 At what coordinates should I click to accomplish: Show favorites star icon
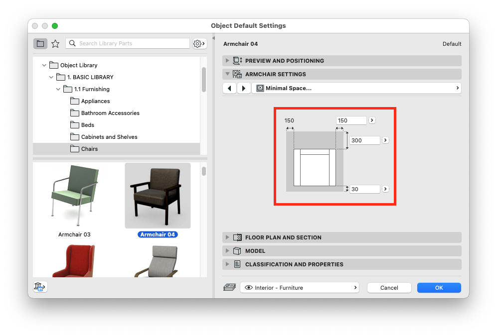55,43
